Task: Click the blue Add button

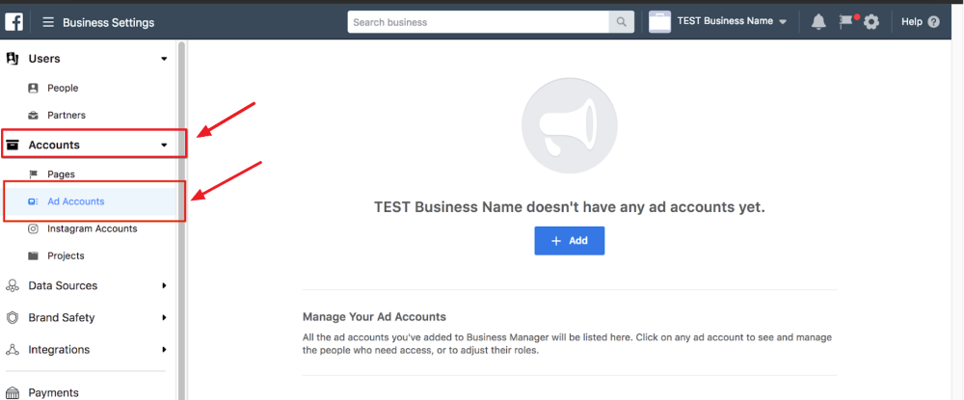Action: (x=570, y=241)
